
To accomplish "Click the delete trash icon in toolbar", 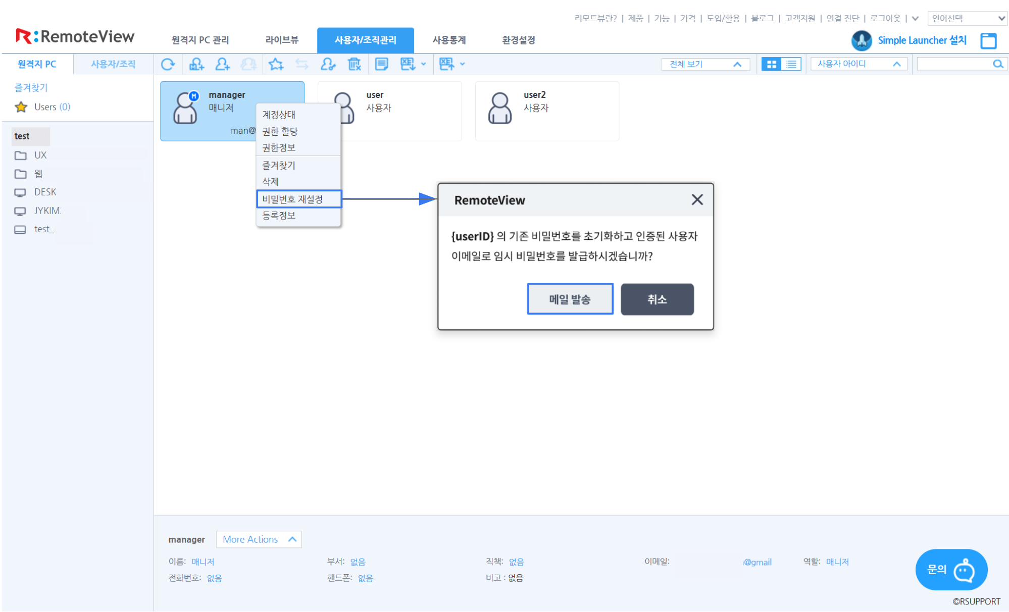I will pyautogui.click(x=355, y=64).
